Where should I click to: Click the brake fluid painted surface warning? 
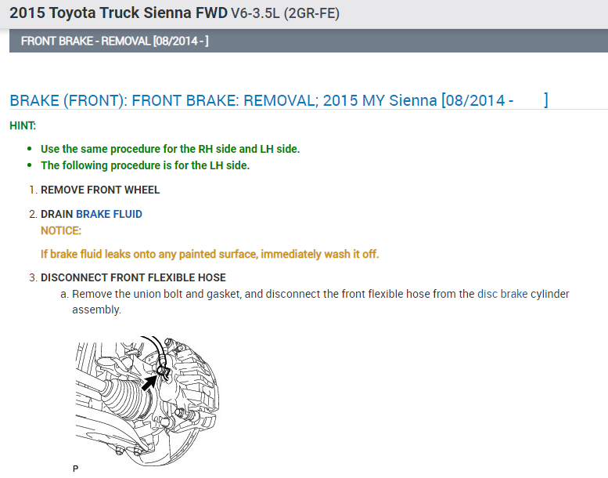(210, 254)
